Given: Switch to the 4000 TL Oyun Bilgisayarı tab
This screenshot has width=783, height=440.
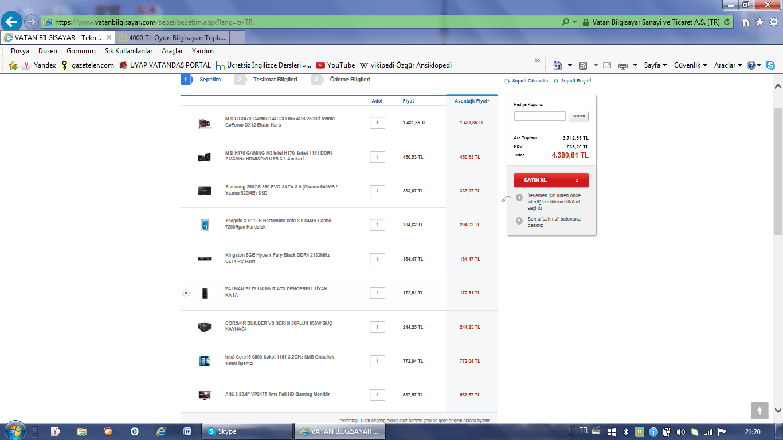Looking at the screenshot, I should point(173,37).
